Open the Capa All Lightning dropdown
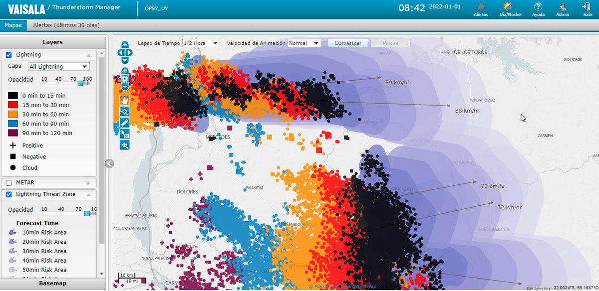This screenshot has width=599, height=291. coord(58,67)
